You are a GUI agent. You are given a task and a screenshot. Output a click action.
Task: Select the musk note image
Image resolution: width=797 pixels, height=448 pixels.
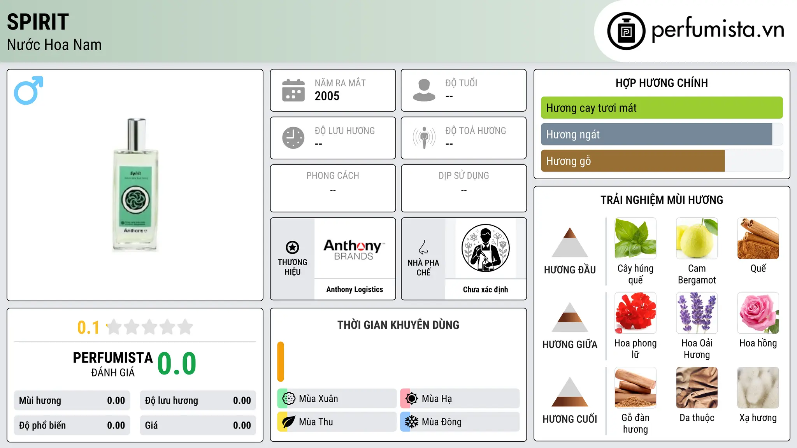tap(758, 388)
